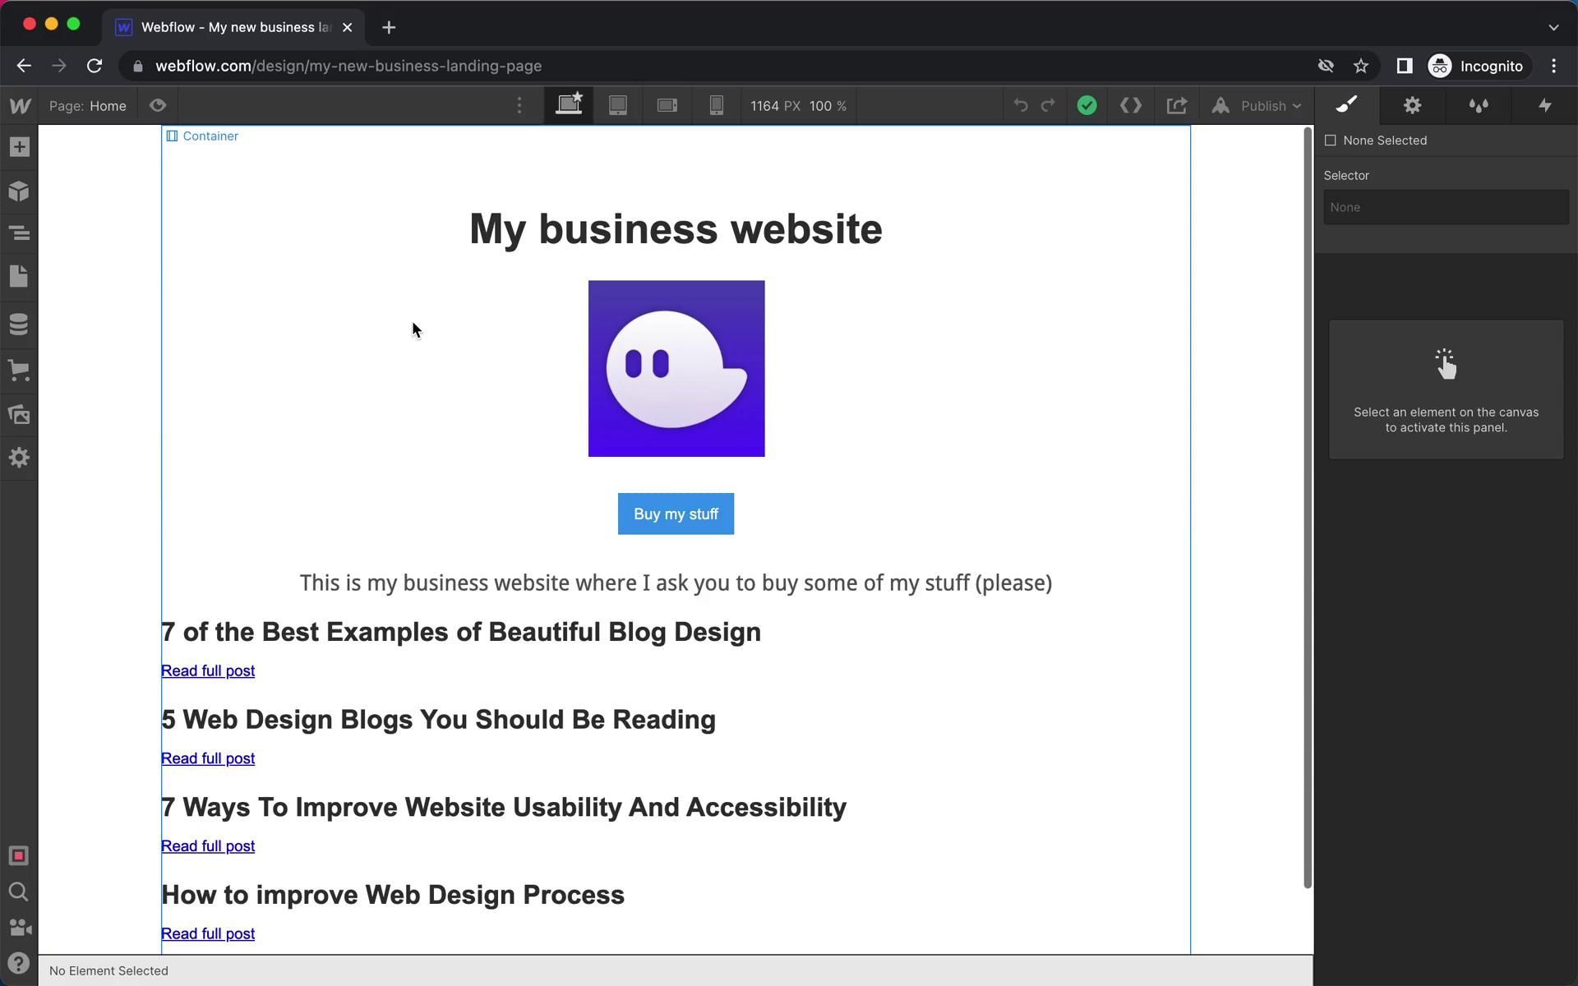Open the Ecommerce cart panel
Viewport: 1578px width, 986px height.
coord(19,370)
